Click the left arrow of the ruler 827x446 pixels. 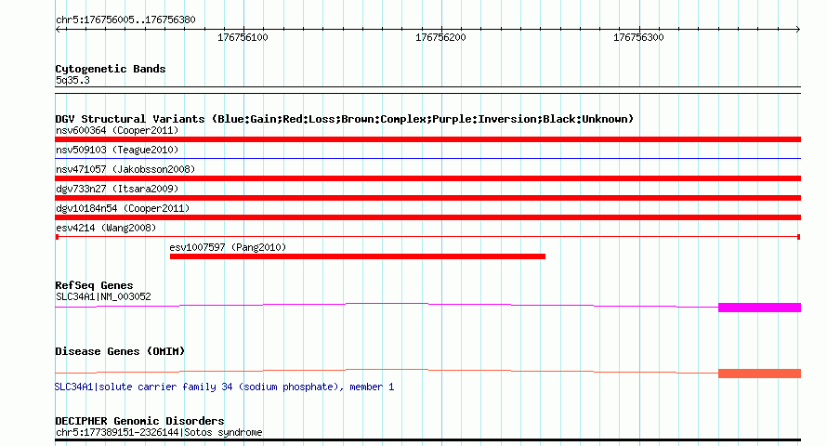pyautogui.click(x=58, y=29)
